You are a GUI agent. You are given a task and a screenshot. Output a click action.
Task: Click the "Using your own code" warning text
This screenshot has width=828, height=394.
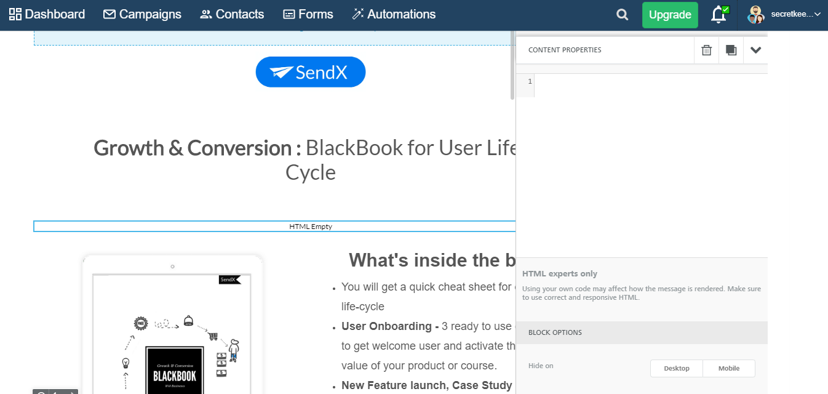coord(642,293)
